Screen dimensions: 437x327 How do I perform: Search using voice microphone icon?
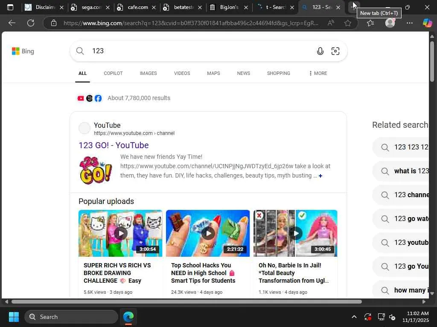point(320,51)
